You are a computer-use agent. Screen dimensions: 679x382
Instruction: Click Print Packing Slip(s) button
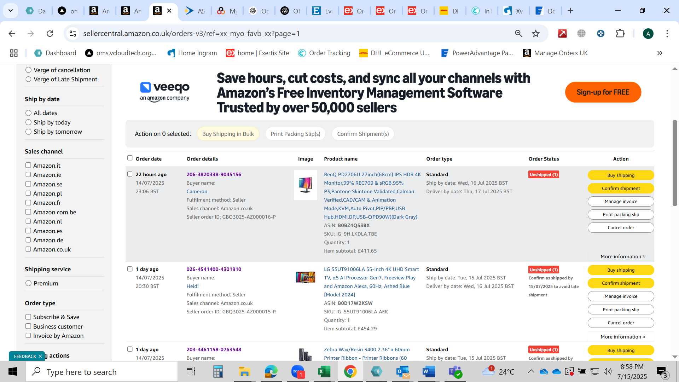(x=295, y=134)
